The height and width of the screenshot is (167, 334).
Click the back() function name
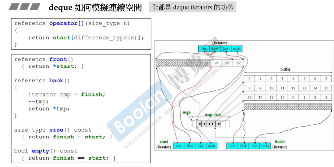(x=56, y=81)
